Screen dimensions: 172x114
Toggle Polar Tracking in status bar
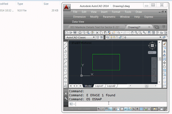click(114, 109)
